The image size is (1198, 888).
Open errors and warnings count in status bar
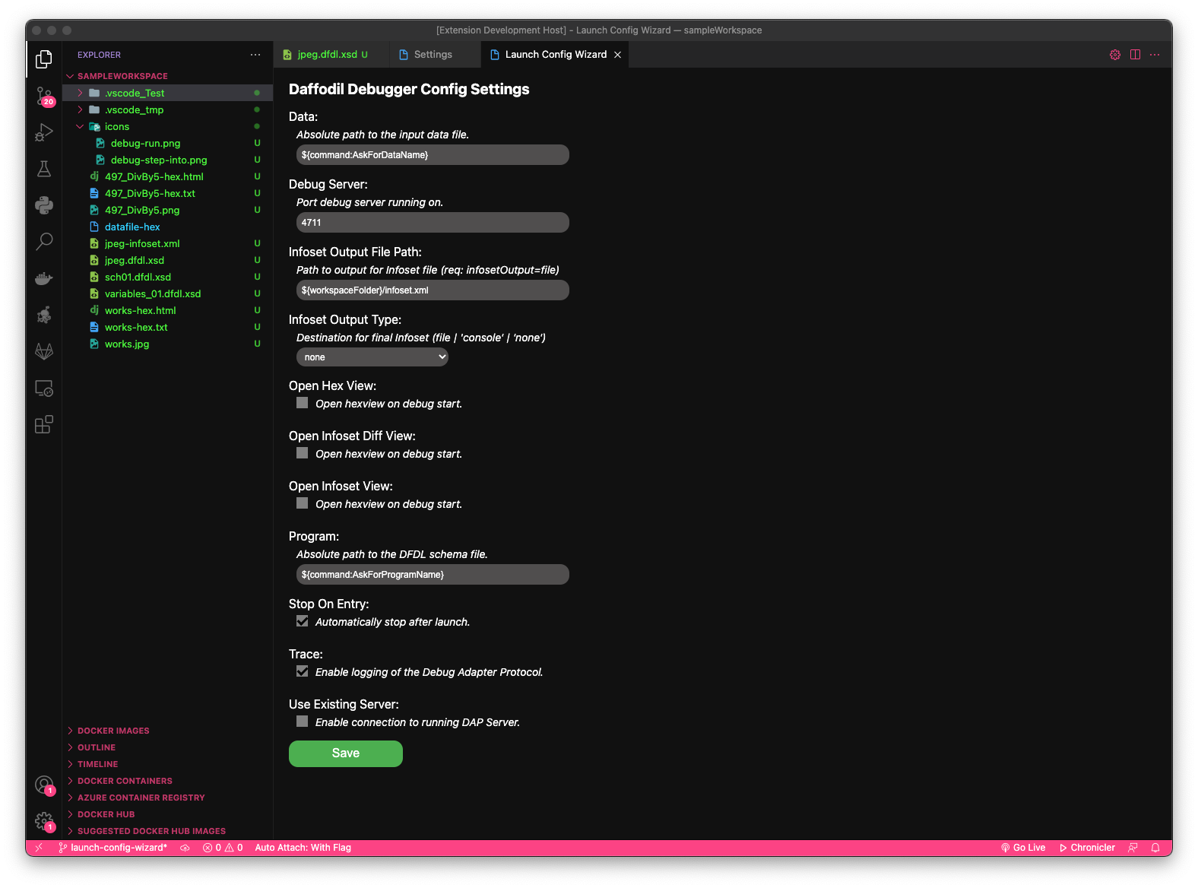223,848
